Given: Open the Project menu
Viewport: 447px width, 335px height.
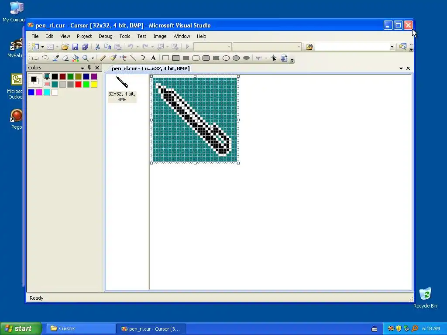Looking at the screenshot, I should (x=84, y=36).
